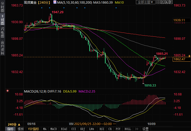
Task: Click the 10/09 date on the time axis
Action: (x=151, y=124)
